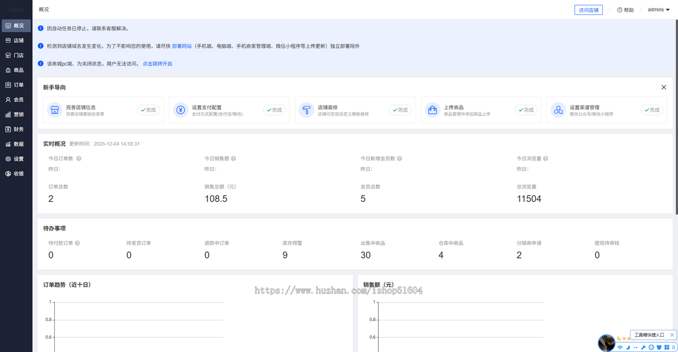Click the 上传商品 bag icon

coord(433,110)
